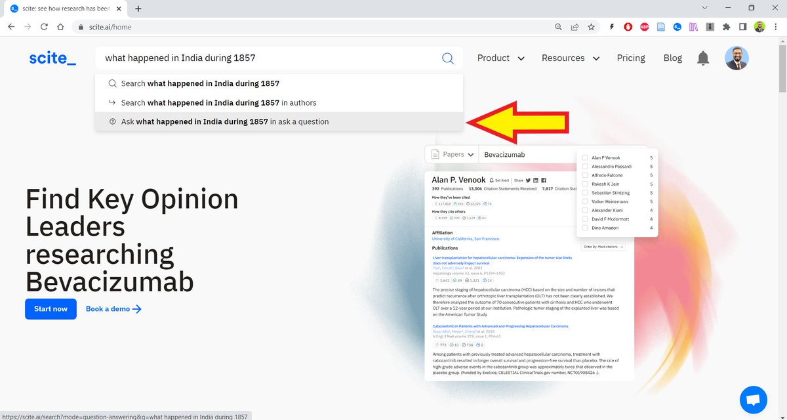Close the scite browser tab
This screenshot has width=787, height=420.
(x=118, y=9)
